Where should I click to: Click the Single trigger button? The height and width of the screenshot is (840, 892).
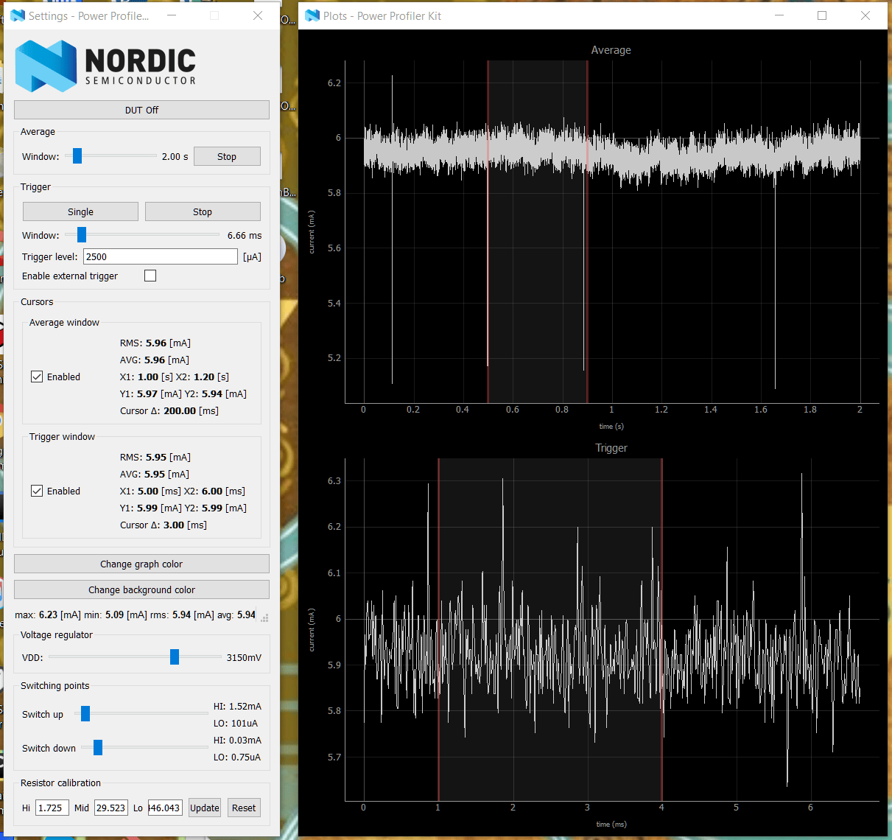tap(80, 211)
